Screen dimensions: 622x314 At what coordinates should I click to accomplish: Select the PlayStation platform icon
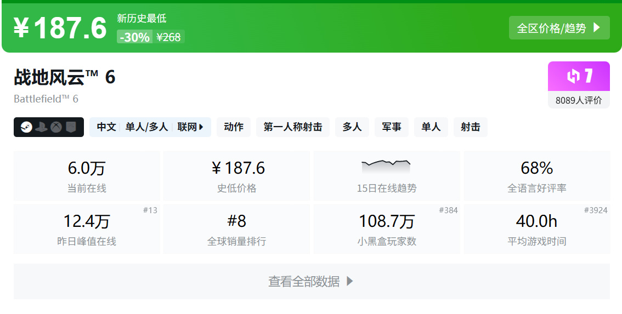tap(41, 127)
